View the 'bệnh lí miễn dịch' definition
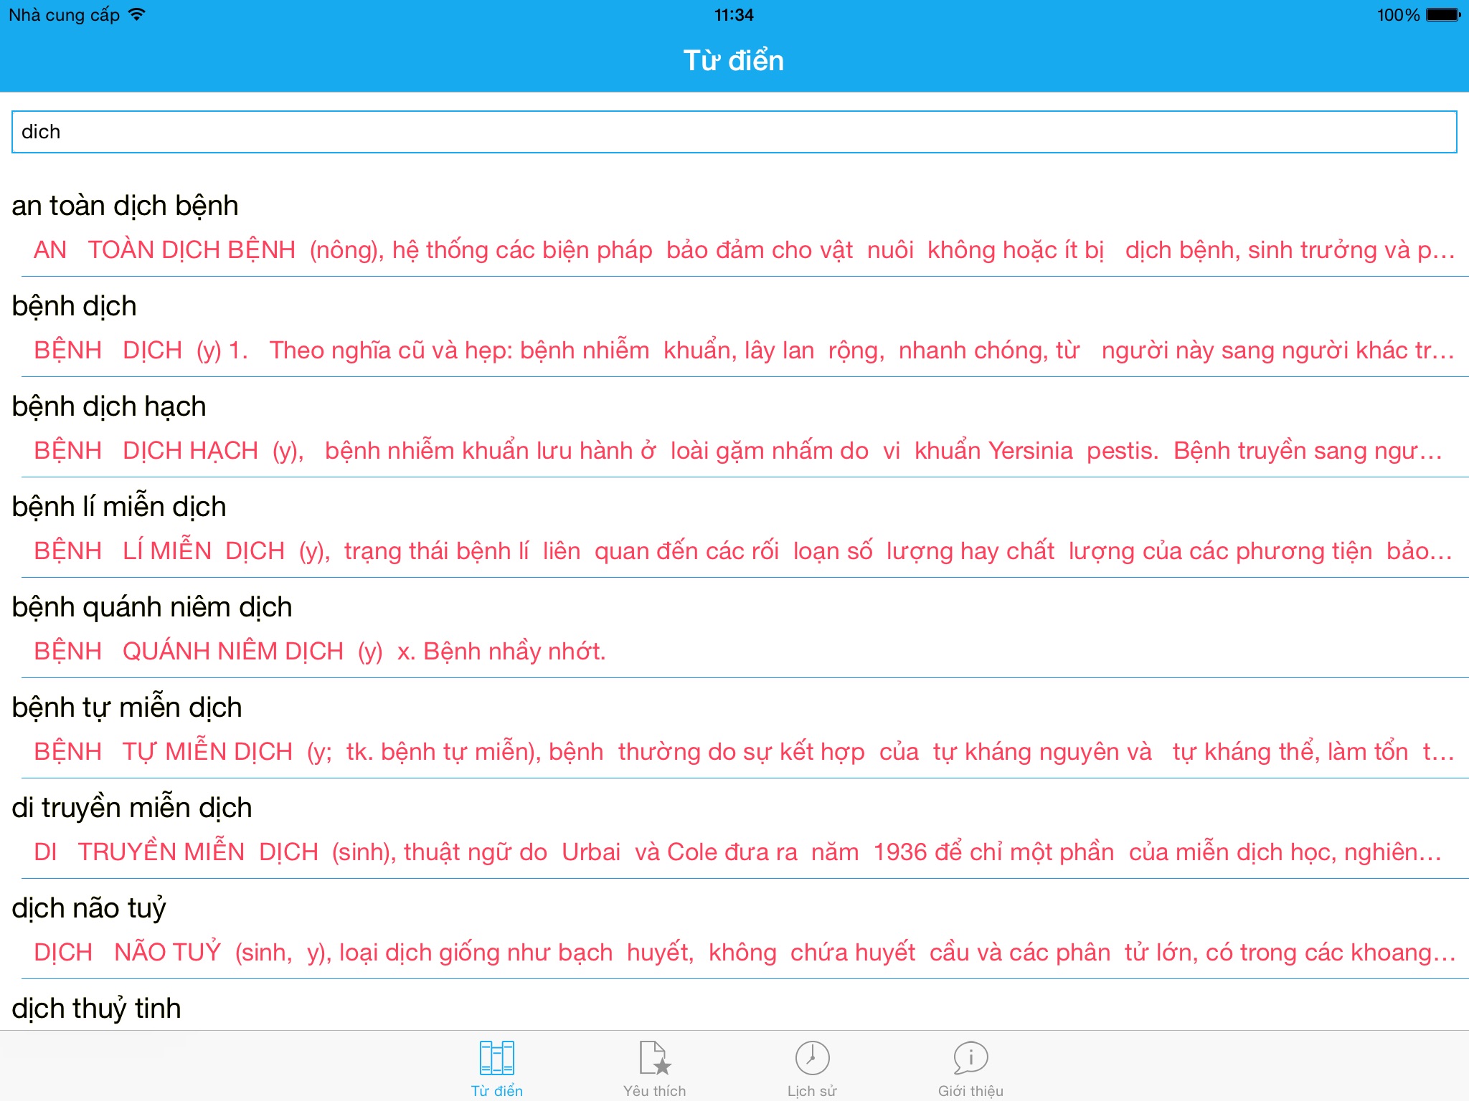This screenshot has height=1101, width=1469. [119, 507]
